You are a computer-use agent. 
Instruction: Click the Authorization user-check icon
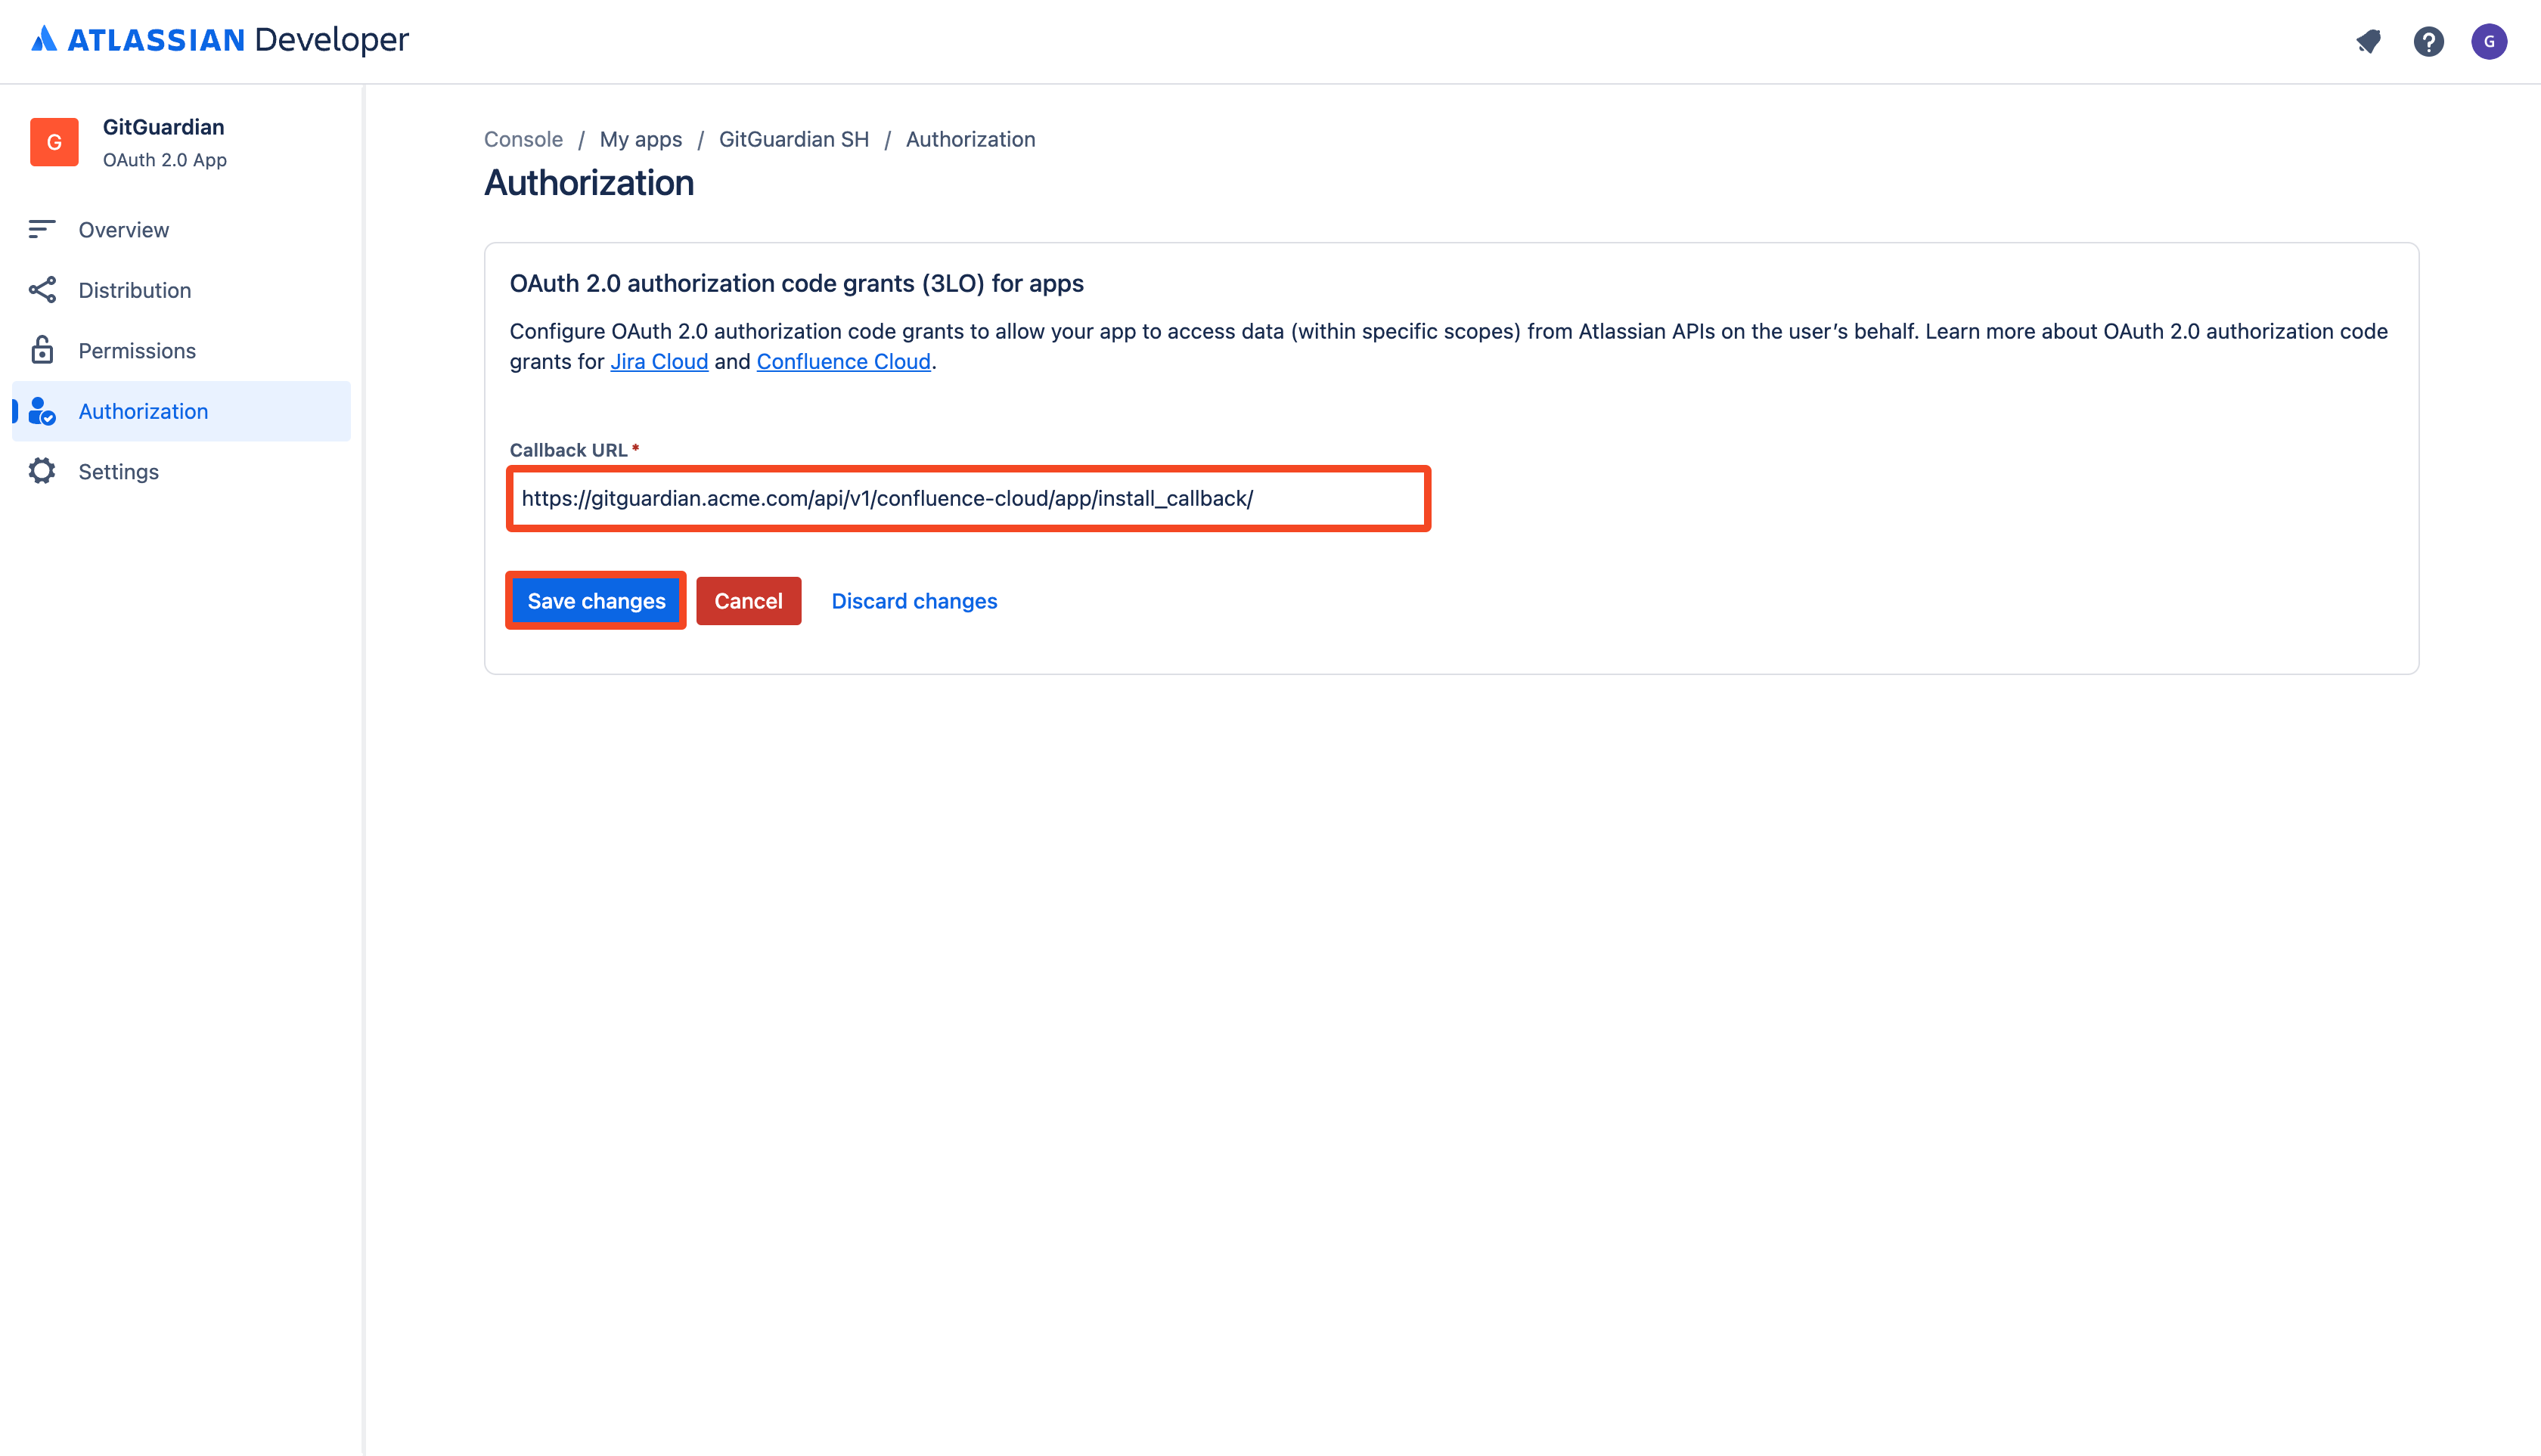point(42,411)
